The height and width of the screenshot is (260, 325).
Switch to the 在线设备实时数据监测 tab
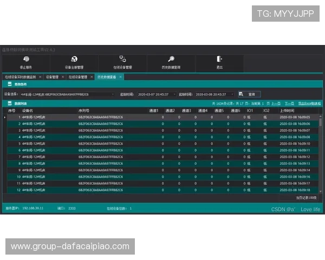point(21,77)
